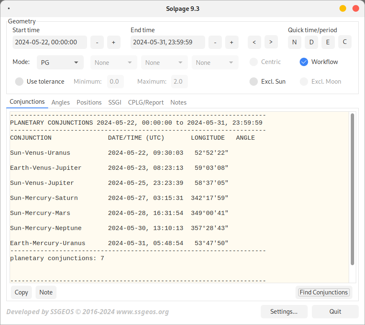Toggle the Centric option
The width and height of the screenshot is (365, 325).
click(265, 62)
